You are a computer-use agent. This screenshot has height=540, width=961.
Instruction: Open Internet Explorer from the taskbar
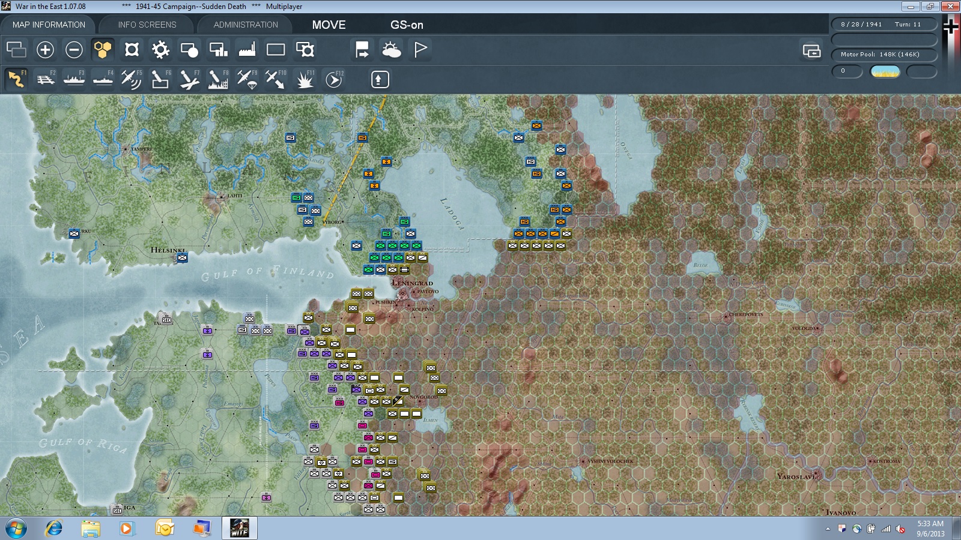[53, 529]
